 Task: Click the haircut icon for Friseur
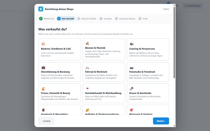click(x=43, y=89)
